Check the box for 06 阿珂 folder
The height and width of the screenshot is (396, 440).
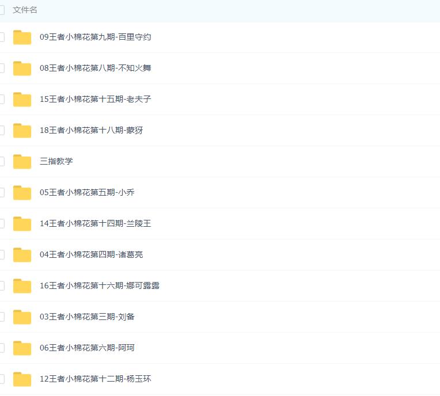click(2, 348)
